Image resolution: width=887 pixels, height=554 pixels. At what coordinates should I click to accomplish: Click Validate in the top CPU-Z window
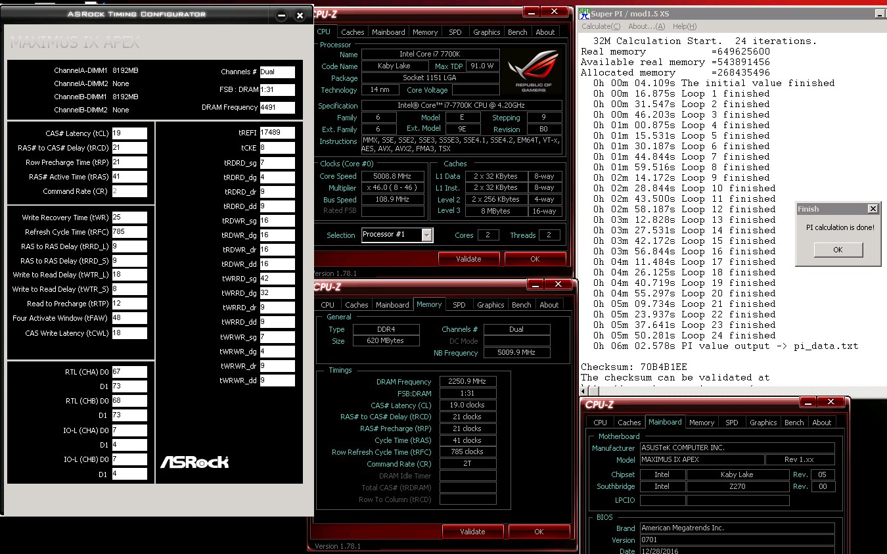pos(468,259)
